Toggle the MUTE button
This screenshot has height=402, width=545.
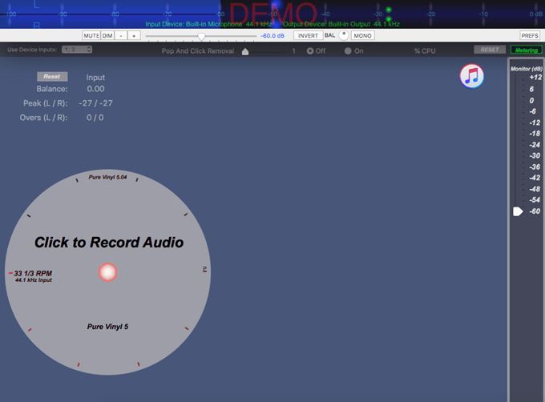pos(91,36)
